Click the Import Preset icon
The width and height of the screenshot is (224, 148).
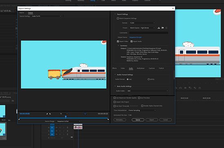click(x=163, y=28)
